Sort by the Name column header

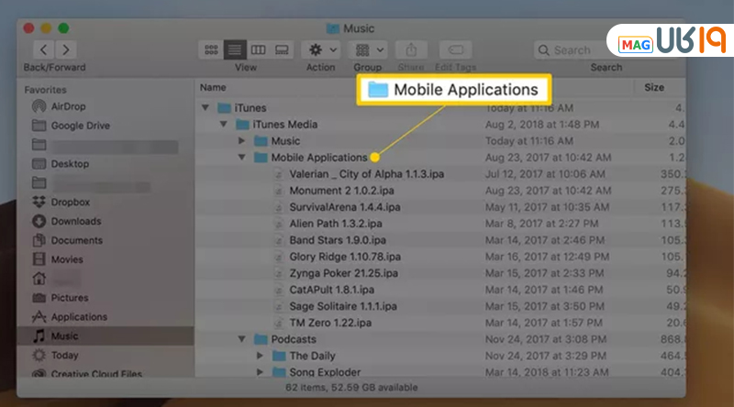pyautogui.click(x=213, y=87)
